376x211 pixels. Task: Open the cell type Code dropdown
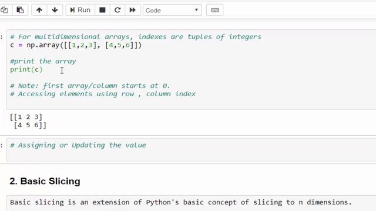tap(172, 11)
